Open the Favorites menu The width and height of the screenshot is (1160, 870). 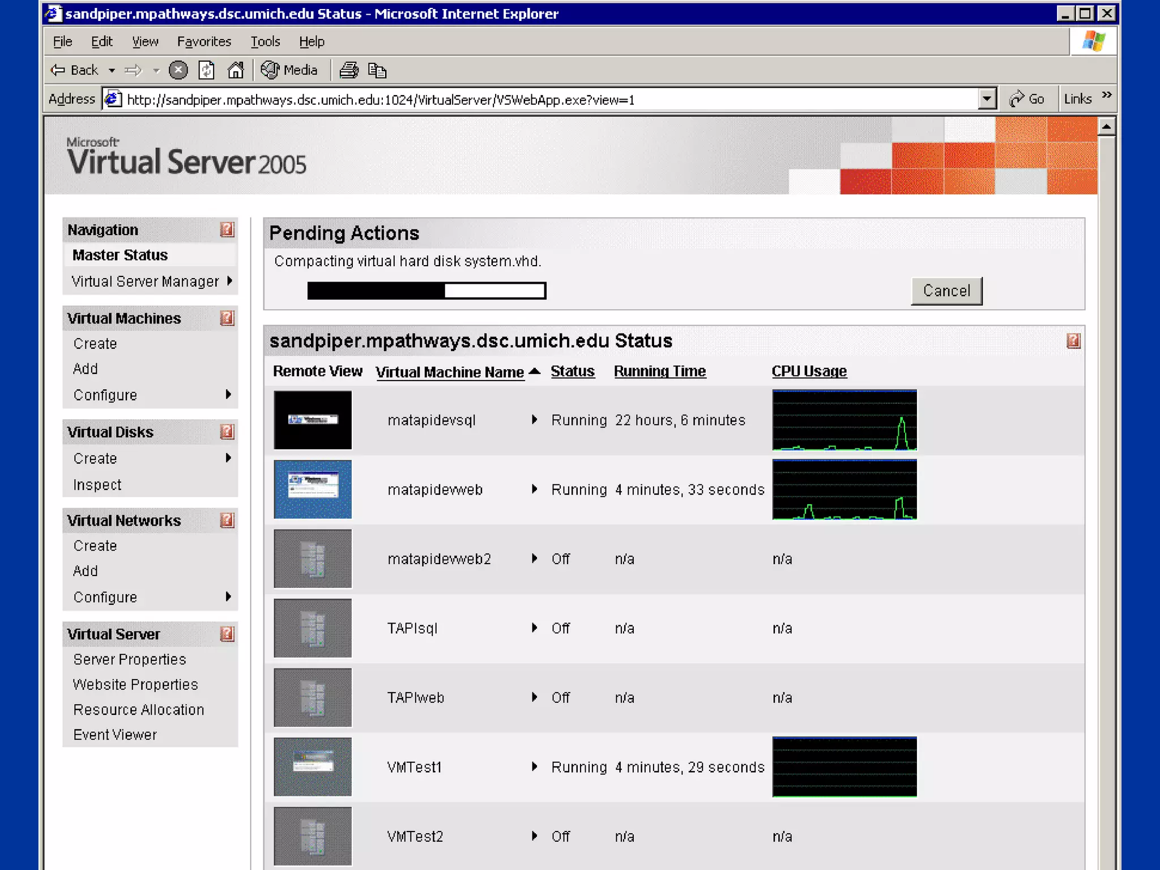204,41
